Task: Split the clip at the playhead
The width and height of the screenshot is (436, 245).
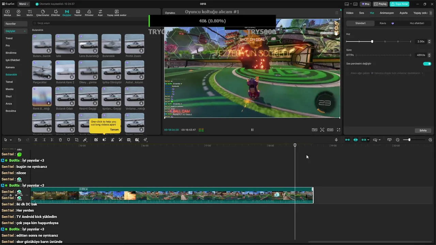Action: coord(36,140)
